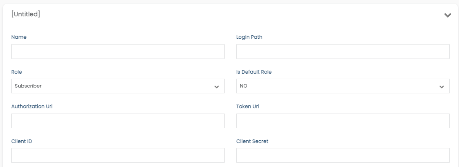Click into the Client Secret field

click(343, 155)
